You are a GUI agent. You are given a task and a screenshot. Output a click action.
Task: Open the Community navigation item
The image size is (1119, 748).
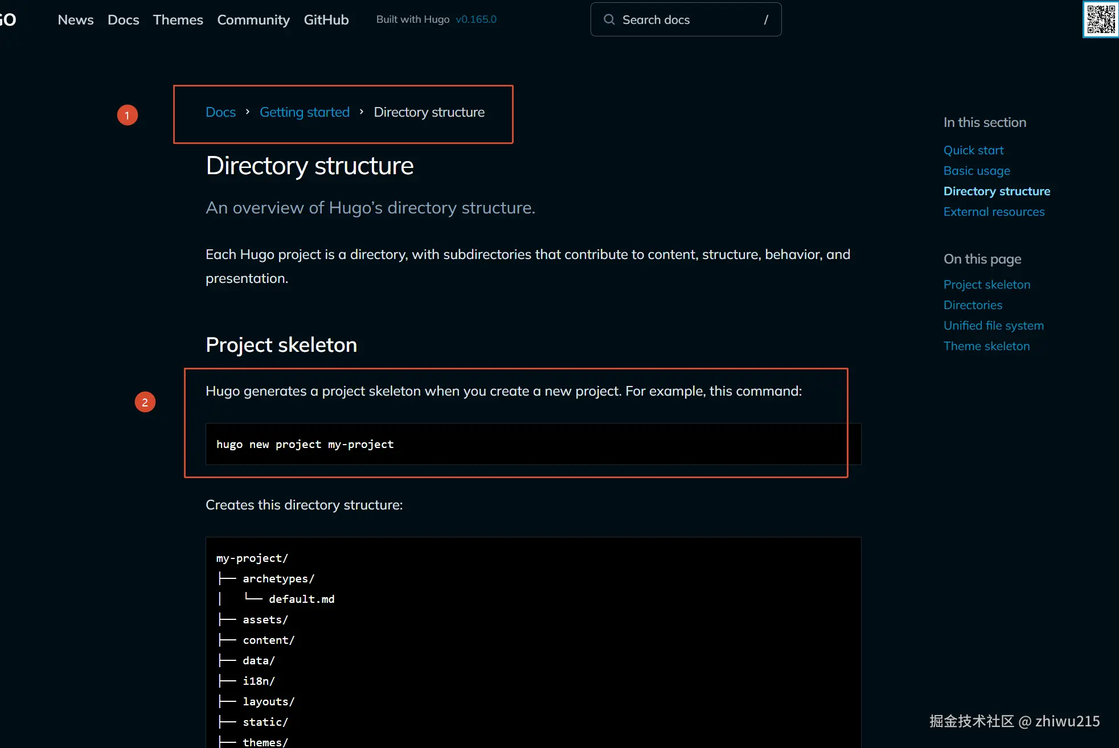253,20
